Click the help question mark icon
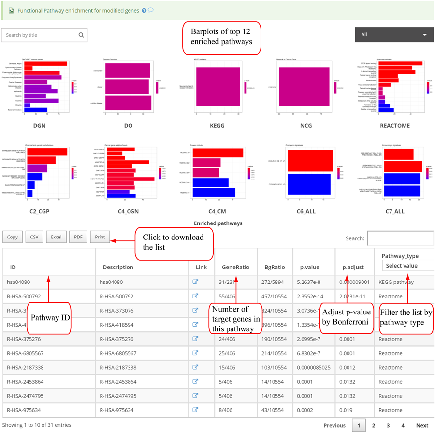 [x=144, y=10]
